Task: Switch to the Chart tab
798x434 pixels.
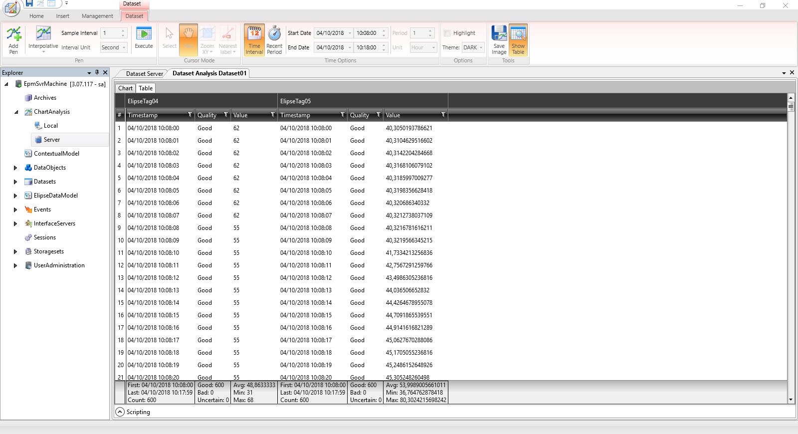Action: point(125,88)
